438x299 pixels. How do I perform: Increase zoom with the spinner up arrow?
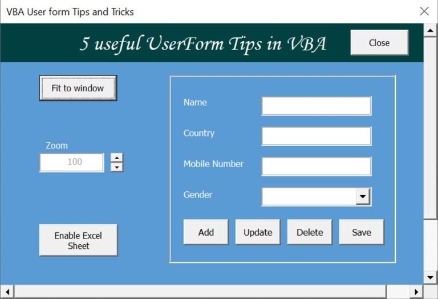click(x=117, y=158)
